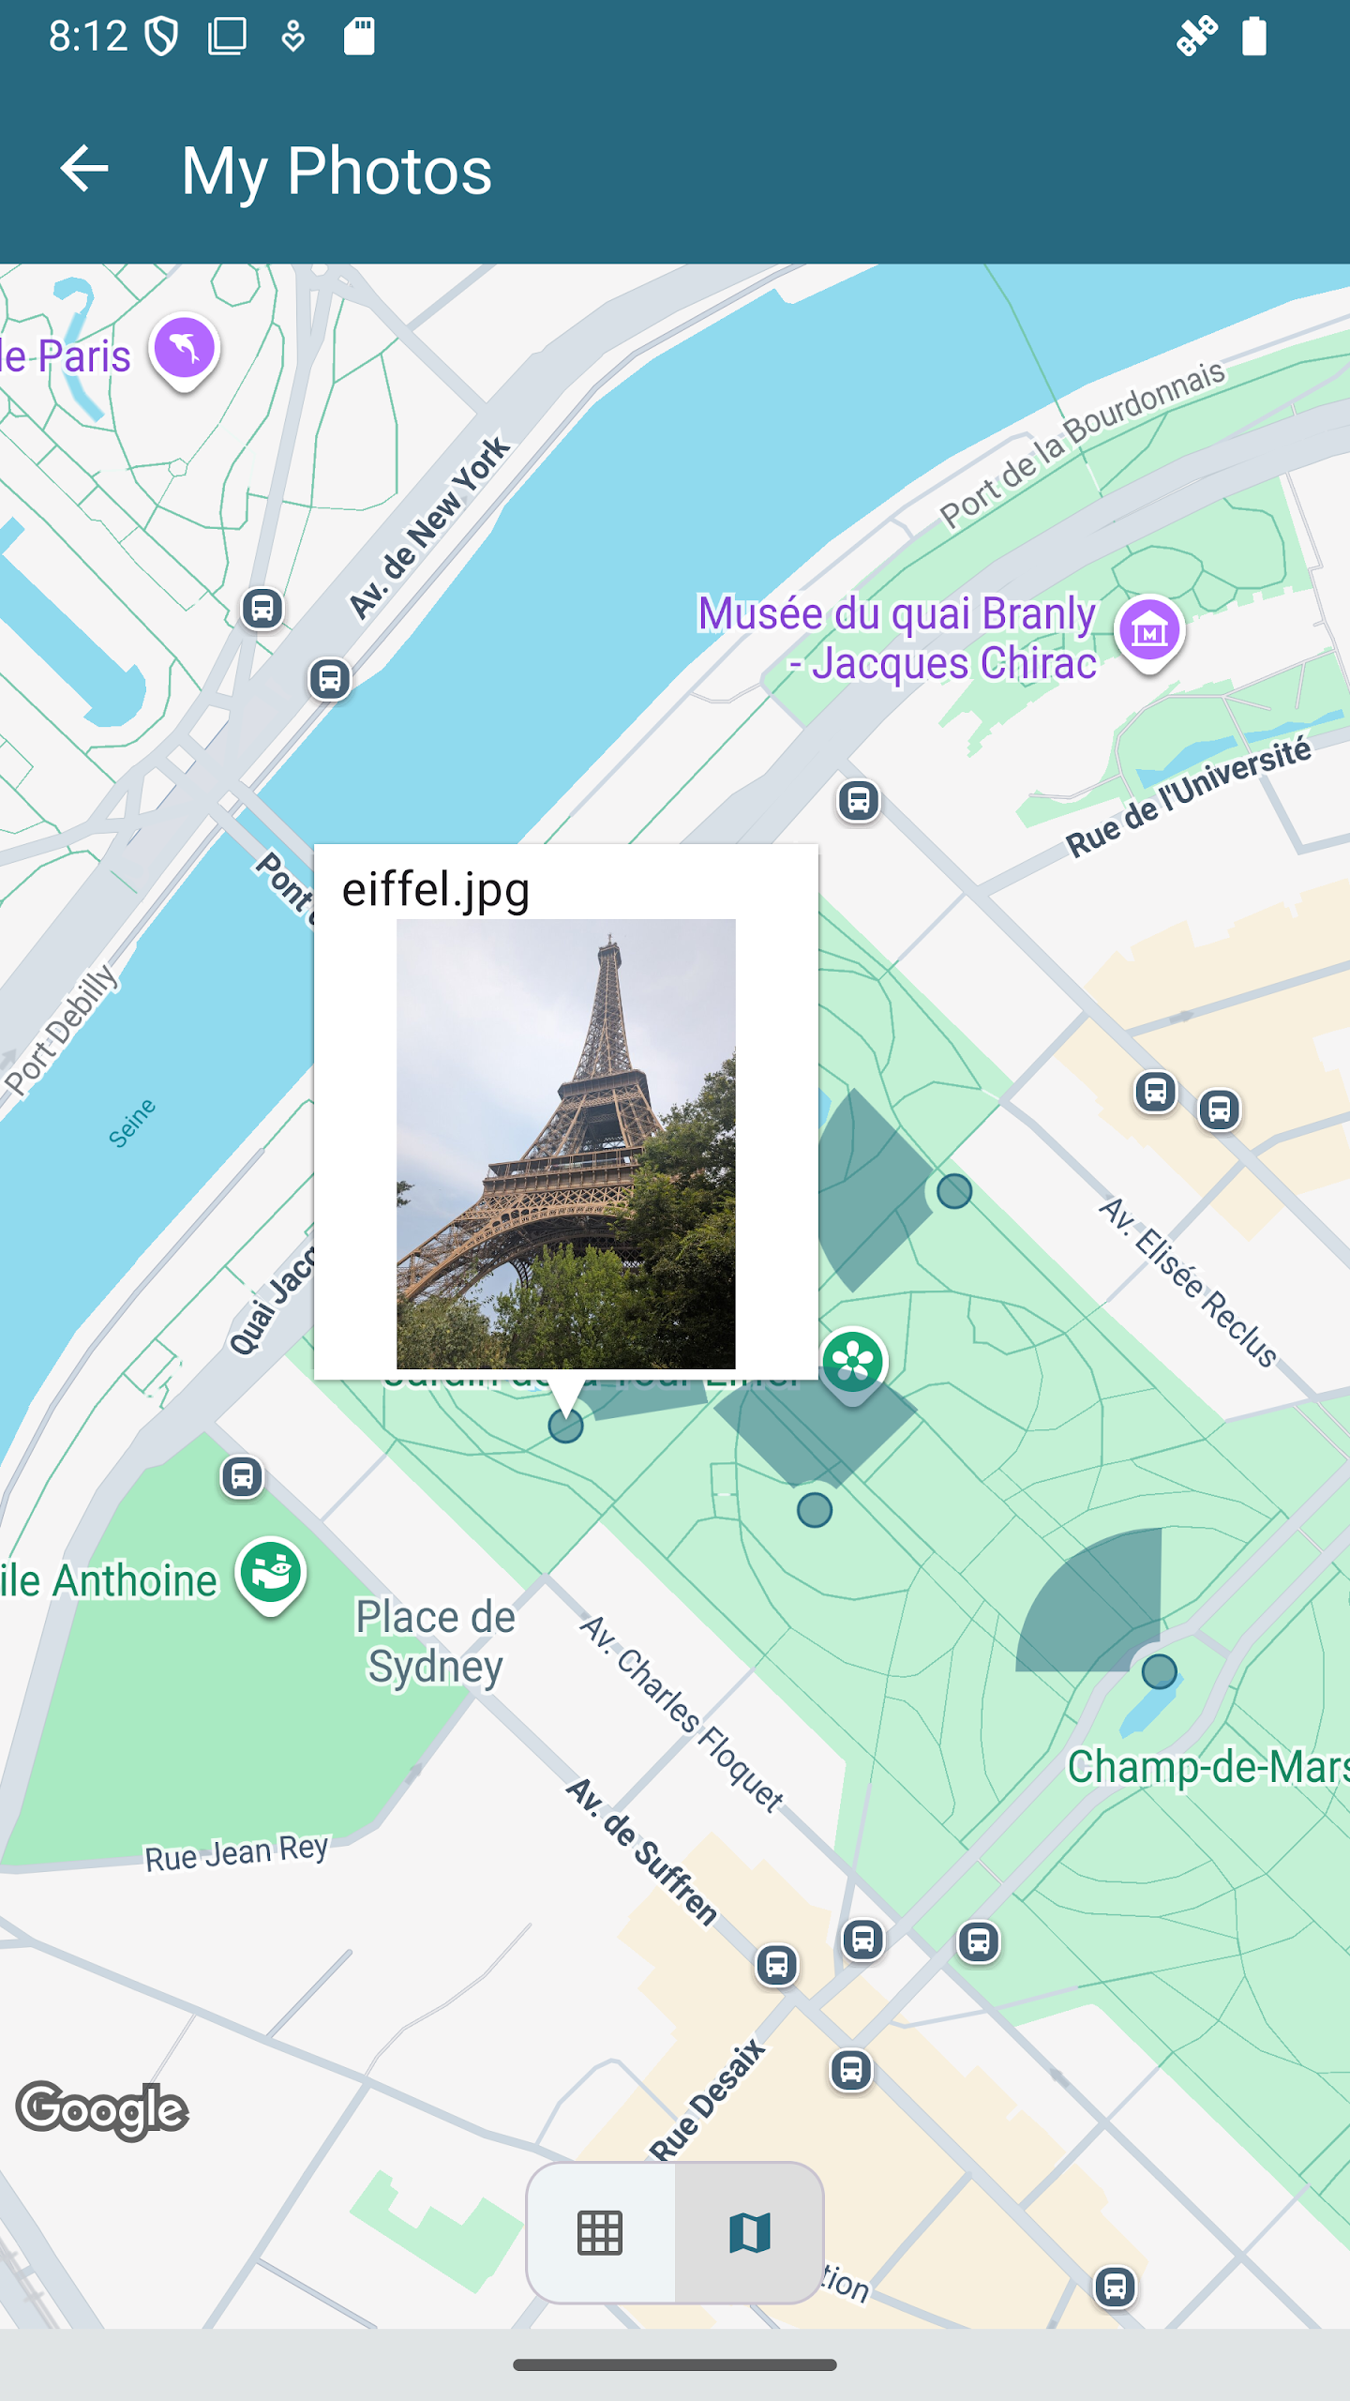
Task: Tap the photo marker below the popup pointer
Action: [565, 1427]
